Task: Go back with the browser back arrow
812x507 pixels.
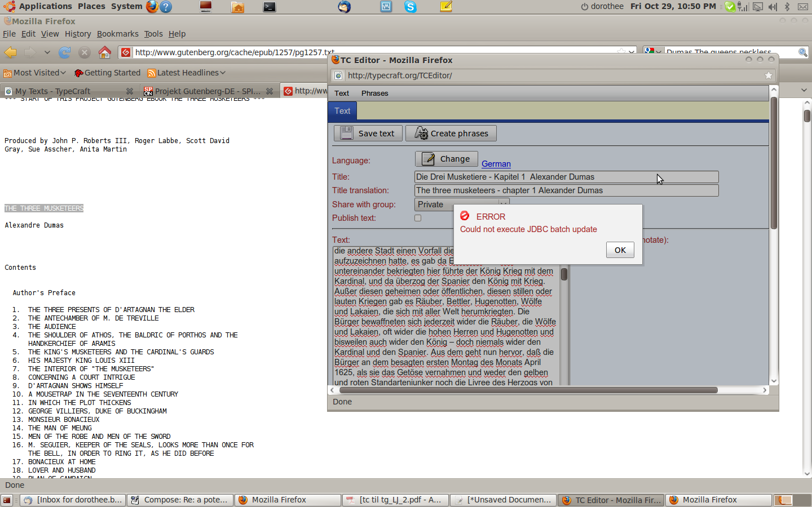Action: tap(11, 52)
